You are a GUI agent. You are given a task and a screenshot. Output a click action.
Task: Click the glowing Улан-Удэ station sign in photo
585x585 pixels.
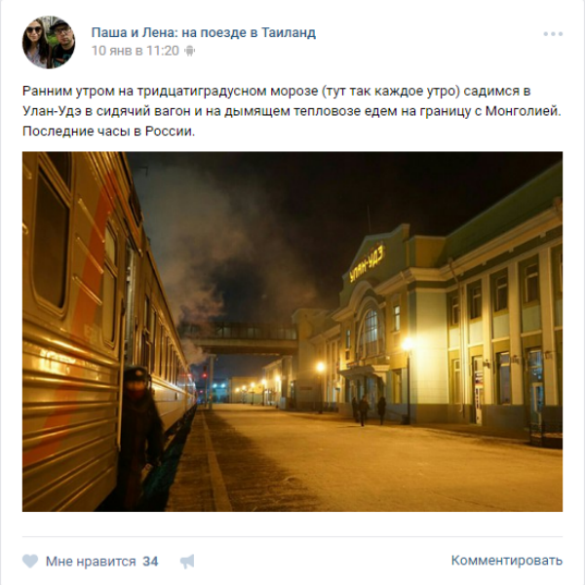tap(367, 264)
